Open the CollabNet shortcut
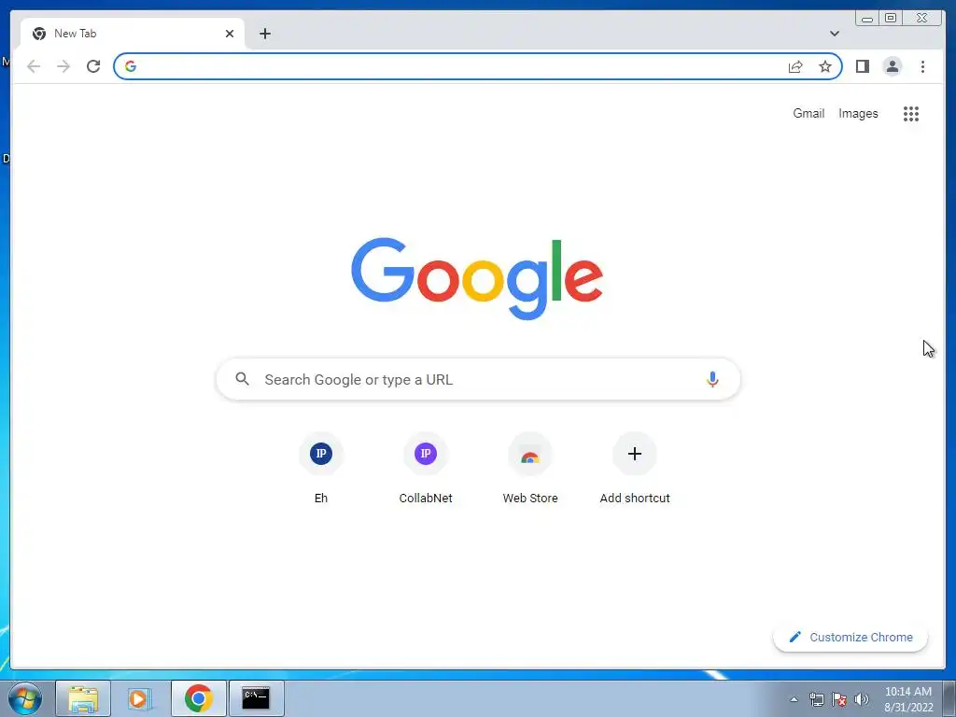This screenshot has height=717, width=956. tap(426, 469)
